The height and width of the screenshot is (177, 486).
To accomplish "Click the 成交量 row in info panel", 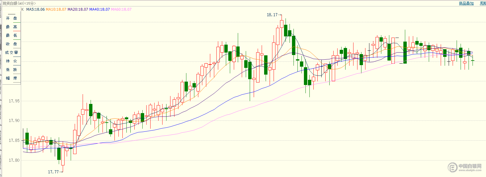I will [x=12, y=53].
